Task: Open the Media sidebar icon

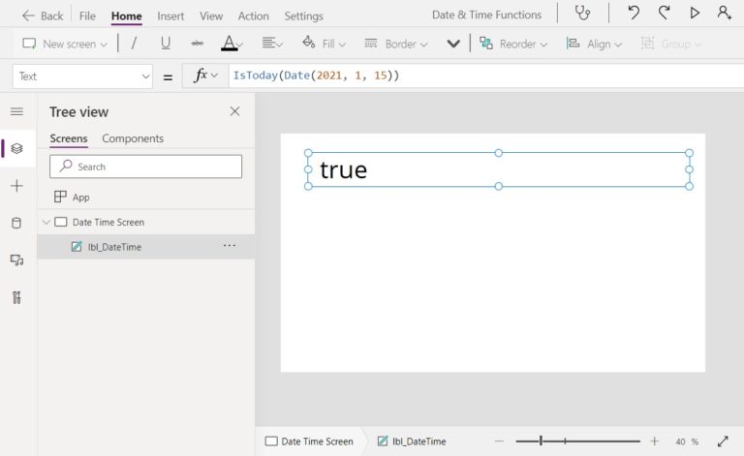Action: 16,260
